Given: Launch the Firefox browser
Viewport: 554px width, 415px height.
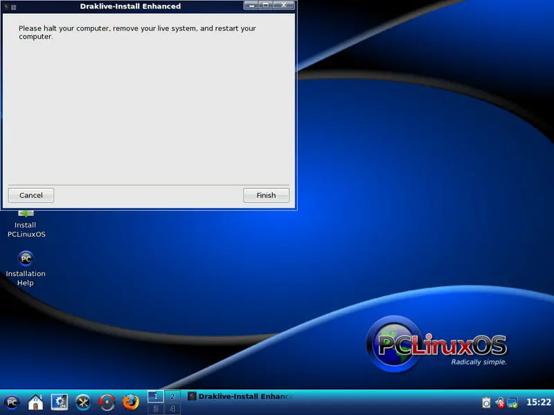Looking at the screenshot, I should click(130, 402).
